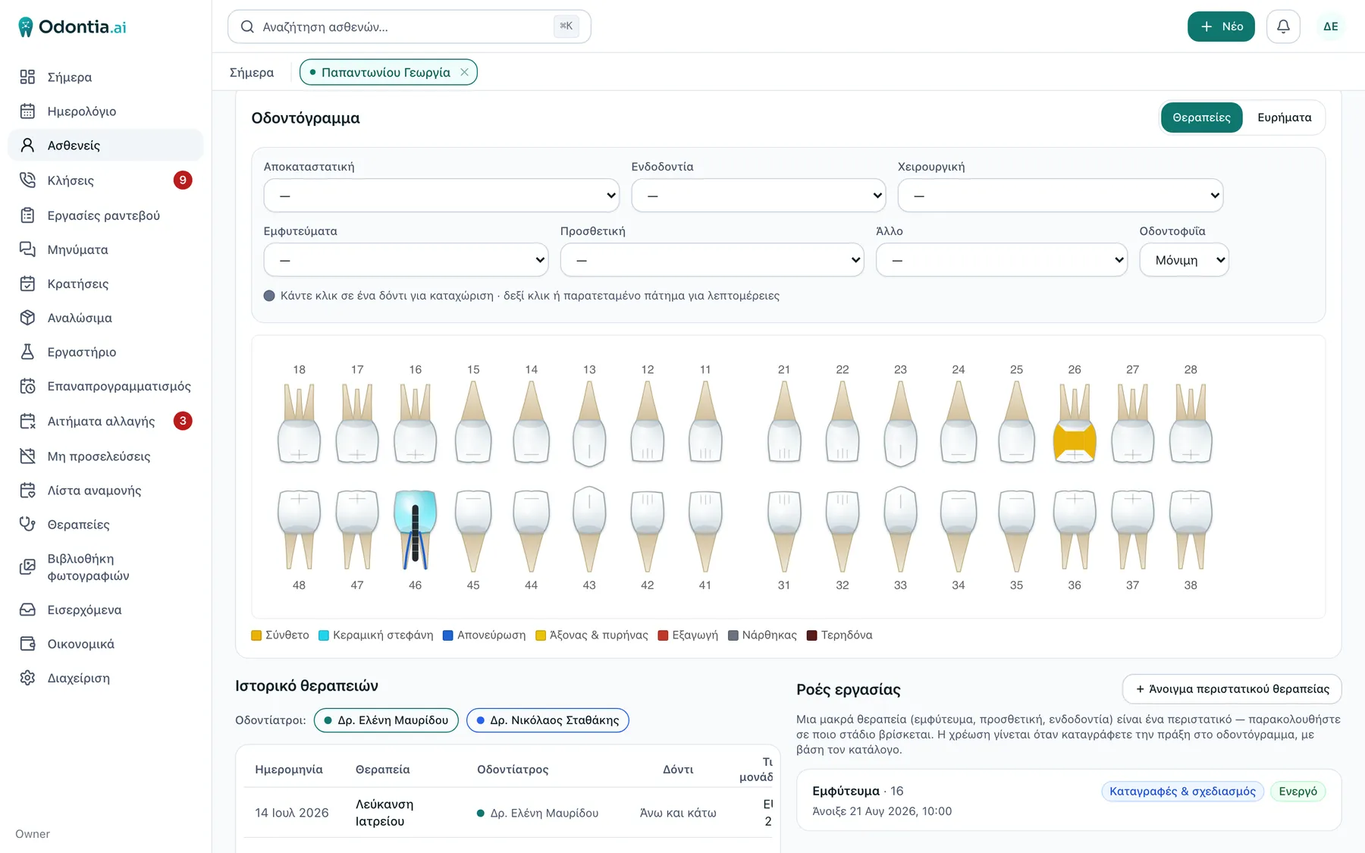Open Σήμερα dashboard icon in sidebar
Viewport: 1365px width, 853px height.
click(27, 77)
